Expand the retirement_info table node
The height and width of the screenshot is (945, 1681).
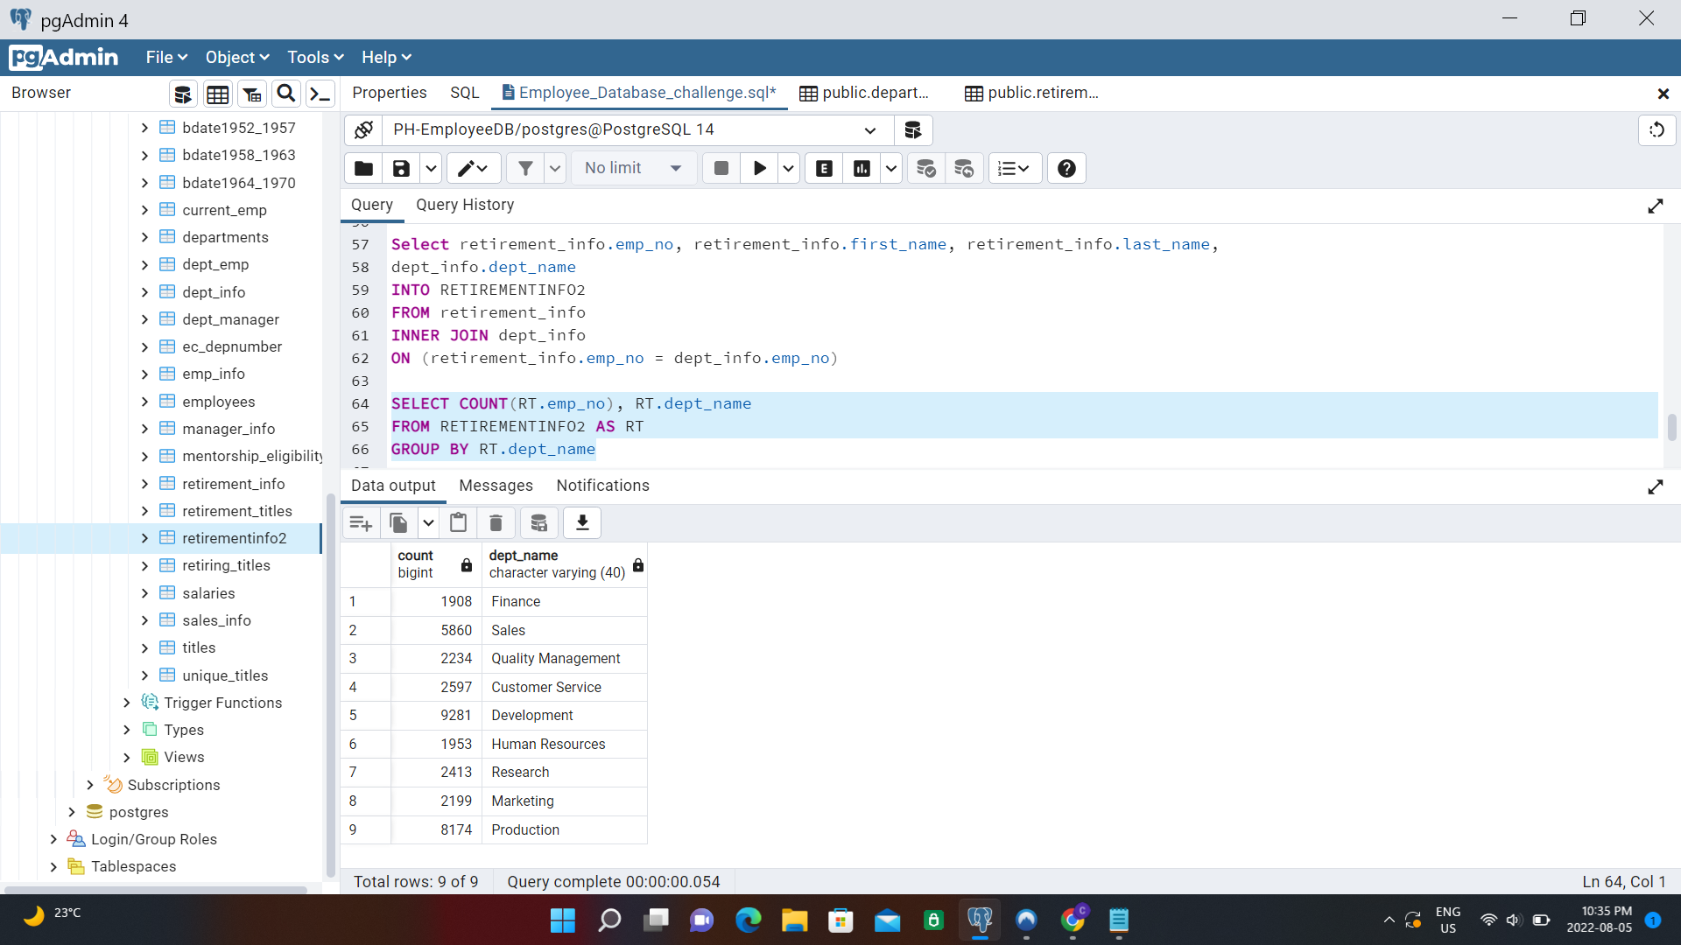point(145,483)
